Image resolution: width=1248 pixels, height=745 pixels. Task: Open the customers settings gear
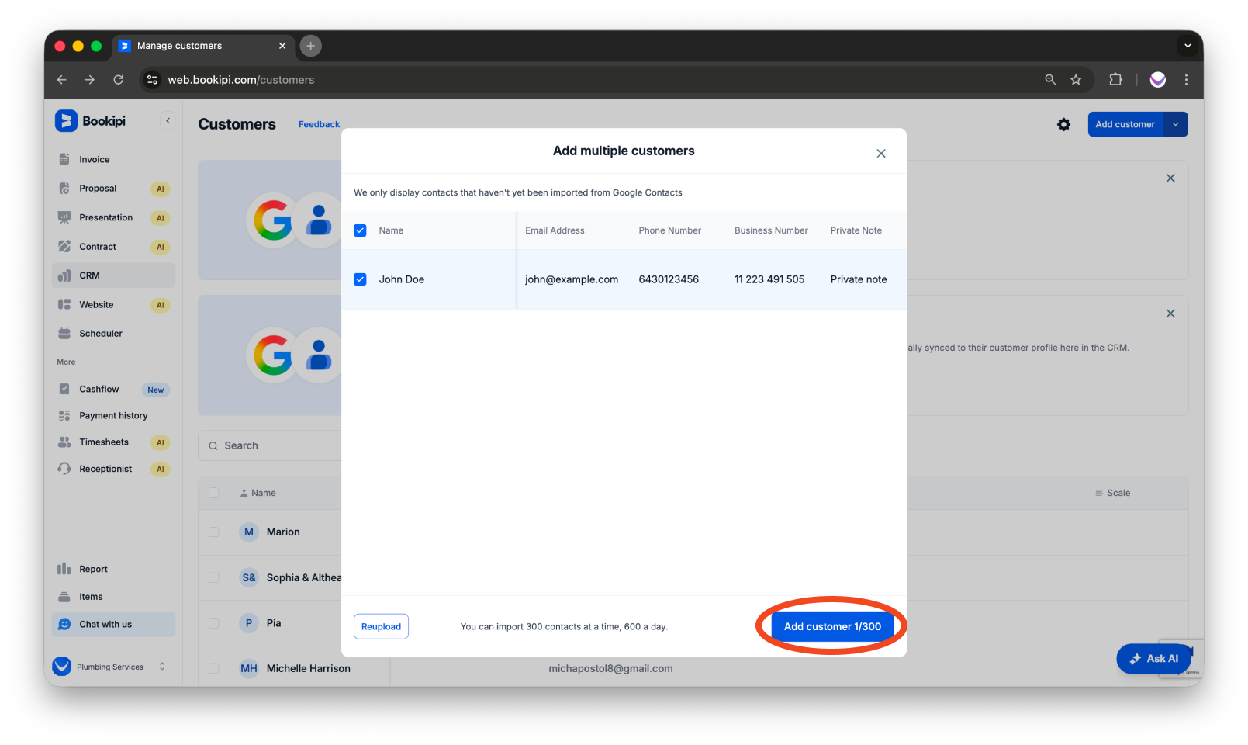tap(1063, 124)
